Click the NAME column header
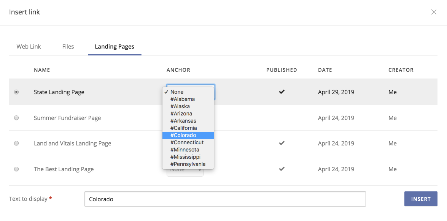 coord(42,70)
